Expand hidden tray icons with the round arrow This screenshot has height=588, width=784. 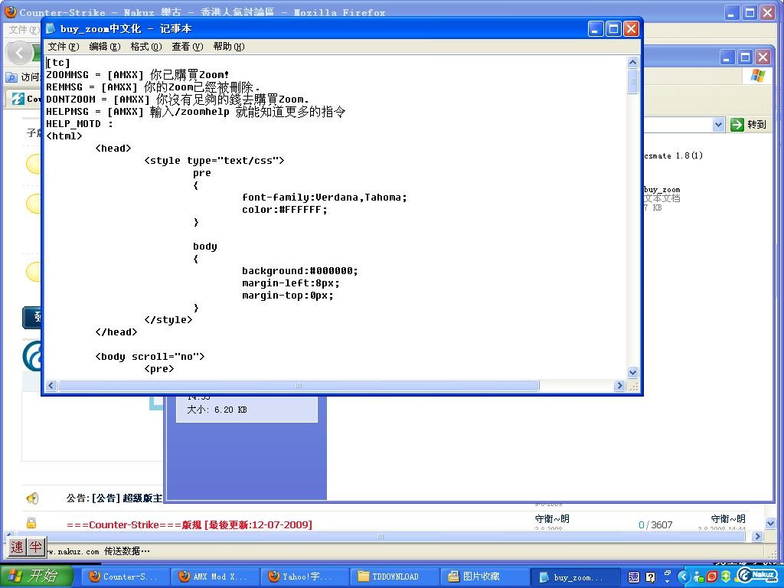pyautogui.click(x=684, y=577)
